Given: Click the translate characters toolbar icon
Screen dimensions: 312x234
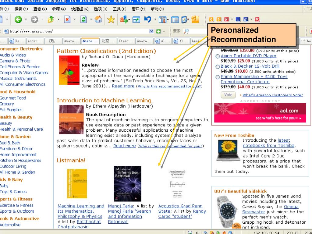Looking at the screenshot, I should [124, 19].
